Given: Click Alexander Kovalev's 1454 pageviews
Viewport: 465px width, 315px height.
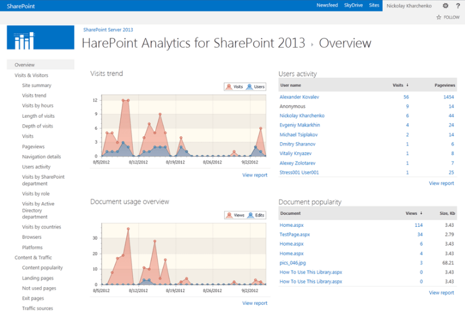Looking at the screenshot, I should (448, 97).
